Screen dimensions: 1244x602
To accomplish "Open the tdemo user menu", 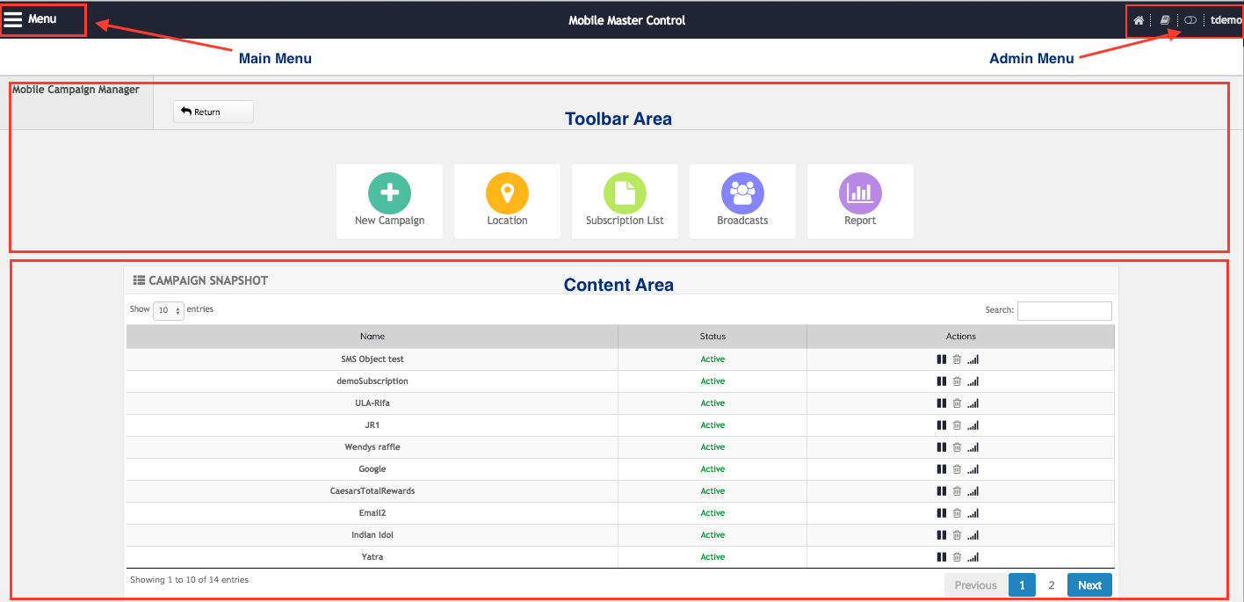I will [x=1226, y=20].
